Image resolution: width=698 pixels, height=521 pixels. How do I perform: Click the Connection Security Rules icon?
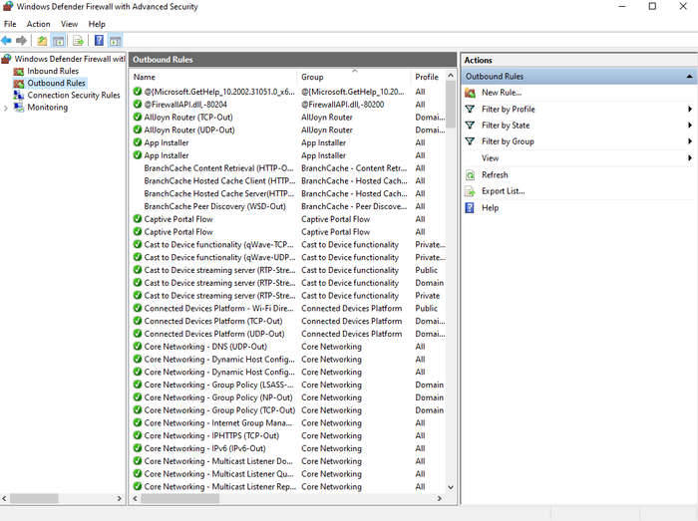pyautogui.click(x=18, y=95)
